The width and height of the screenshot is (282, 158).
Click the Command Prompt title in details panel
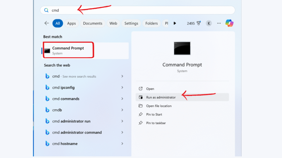182,65
